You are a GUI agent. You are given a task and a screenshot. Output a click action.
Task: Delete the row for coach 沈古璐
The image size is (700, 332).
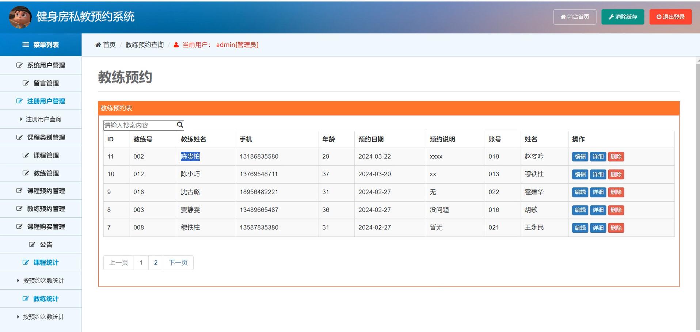[616, 192]
